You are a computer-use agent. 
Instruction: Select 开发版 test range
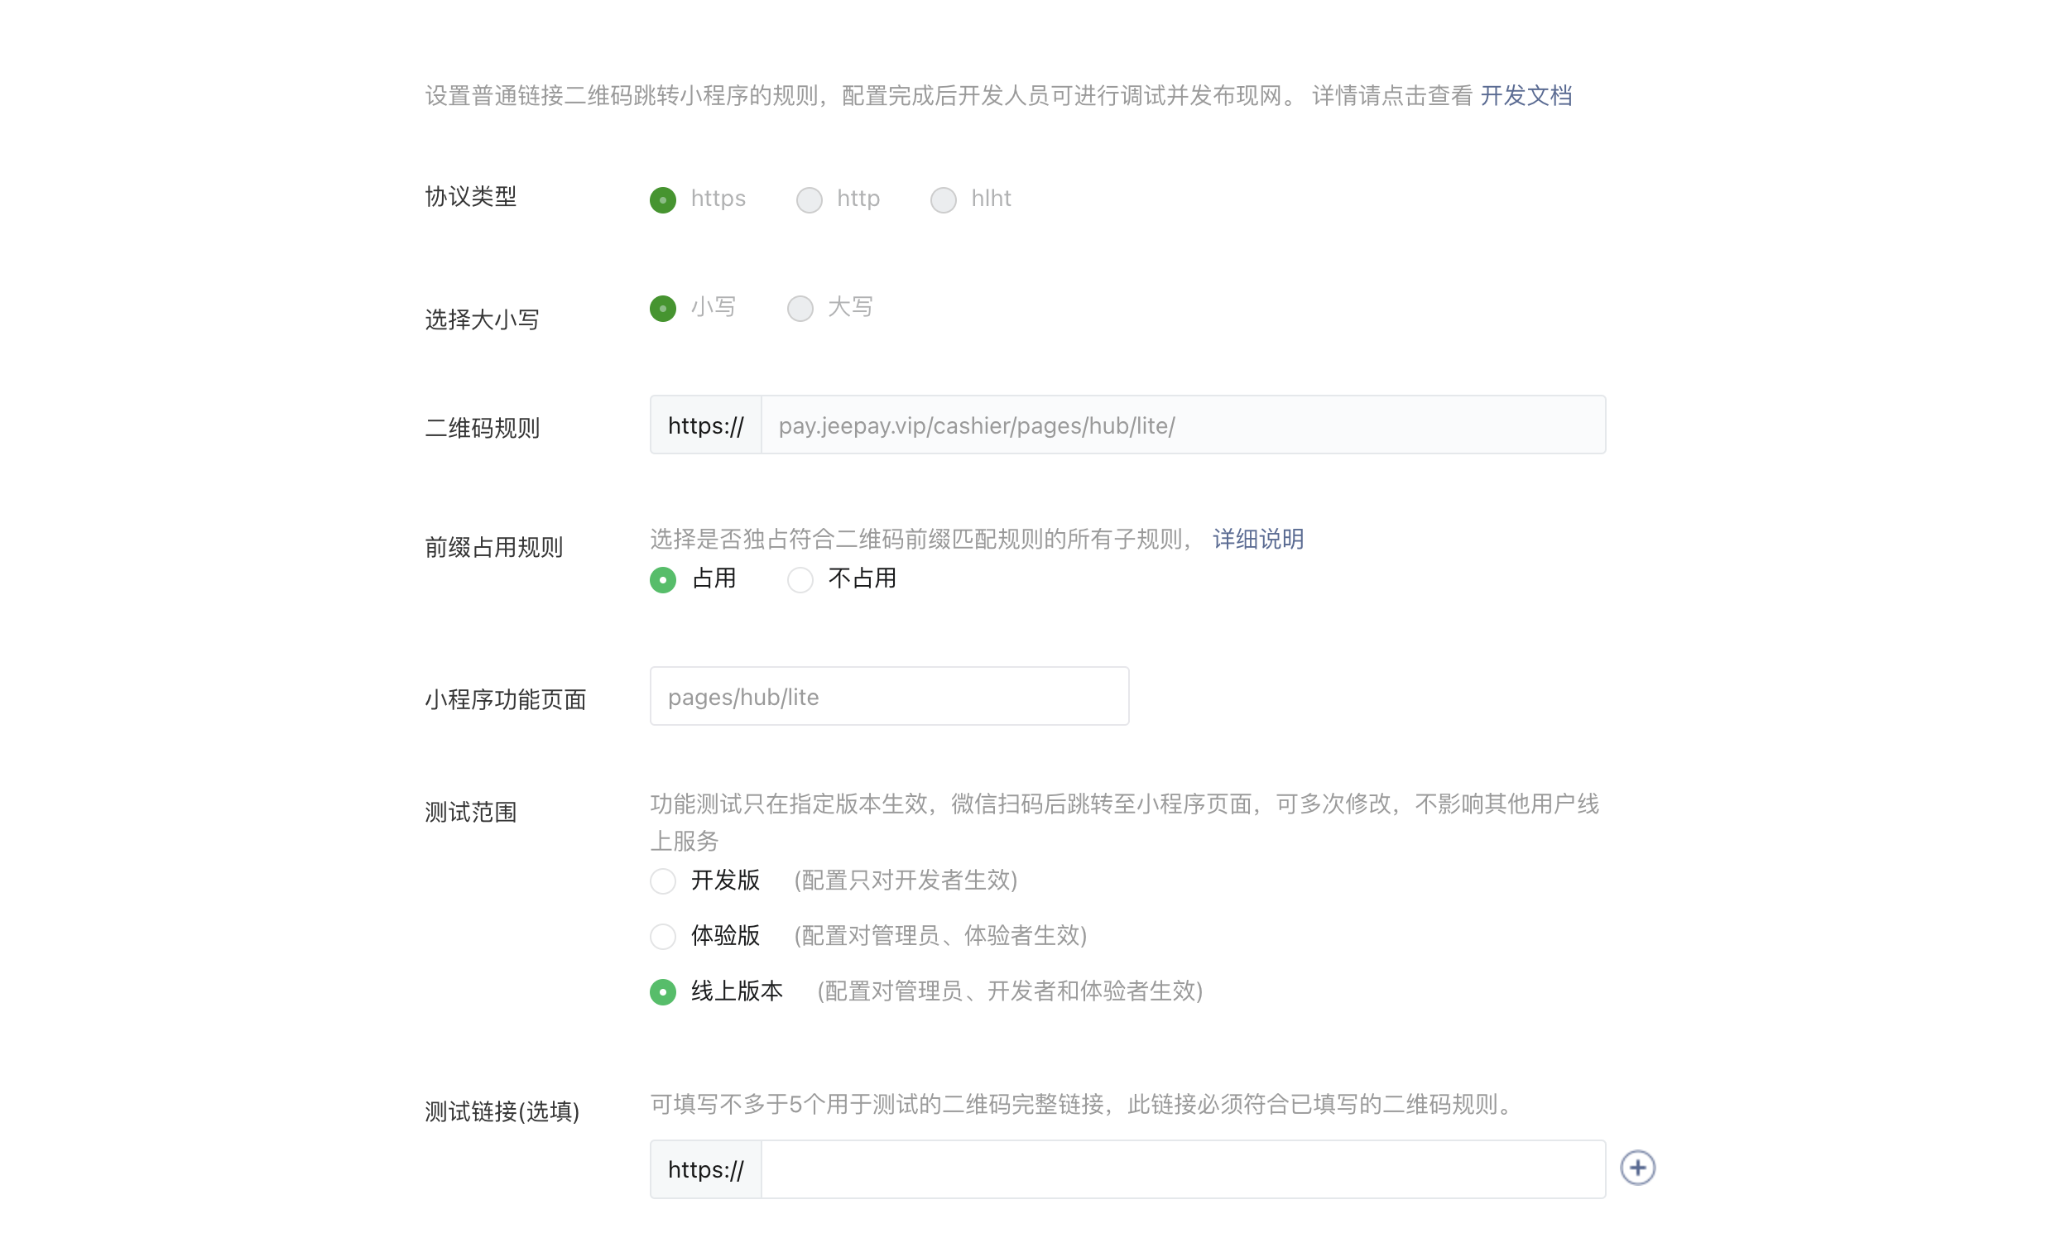[662, 881]
